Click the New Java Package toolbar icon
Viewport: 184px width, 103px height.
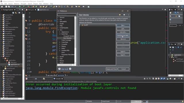tap(33, 7)
